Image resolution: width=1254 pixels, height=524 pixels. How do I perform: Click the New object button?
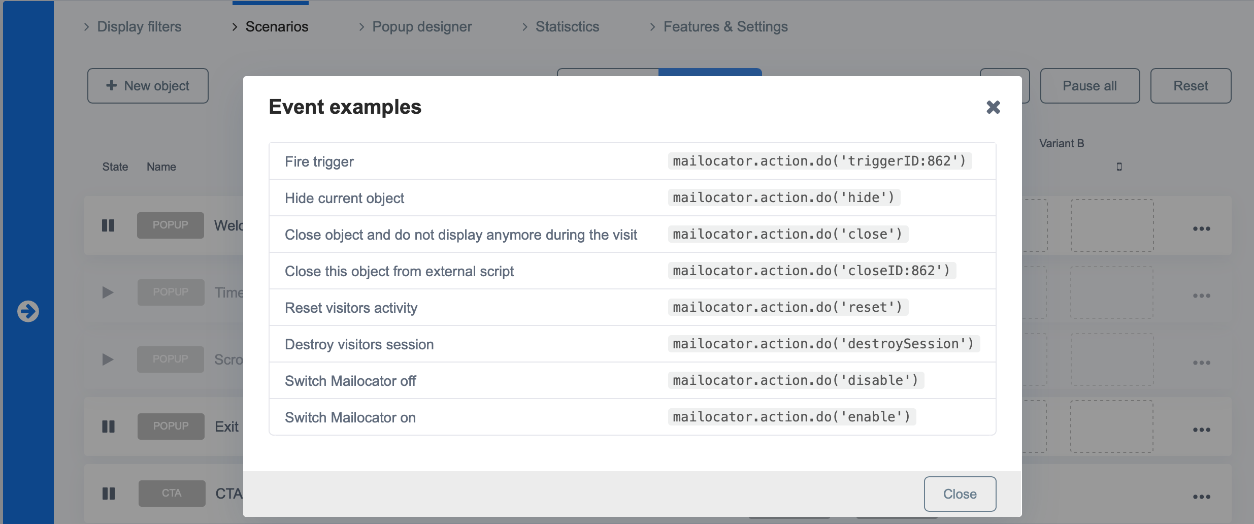point(148,86)
